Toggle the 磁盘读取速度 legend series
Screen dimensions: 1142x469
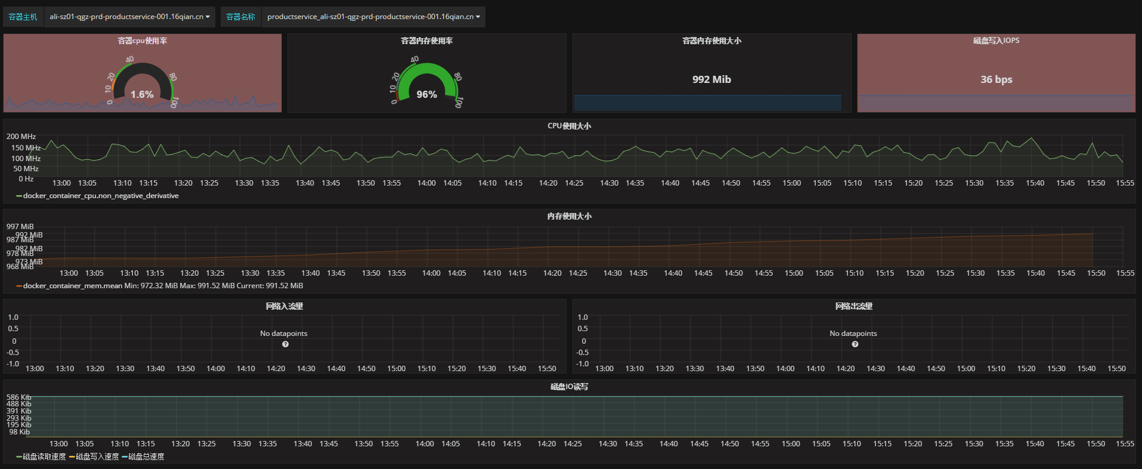pos(44,456)
